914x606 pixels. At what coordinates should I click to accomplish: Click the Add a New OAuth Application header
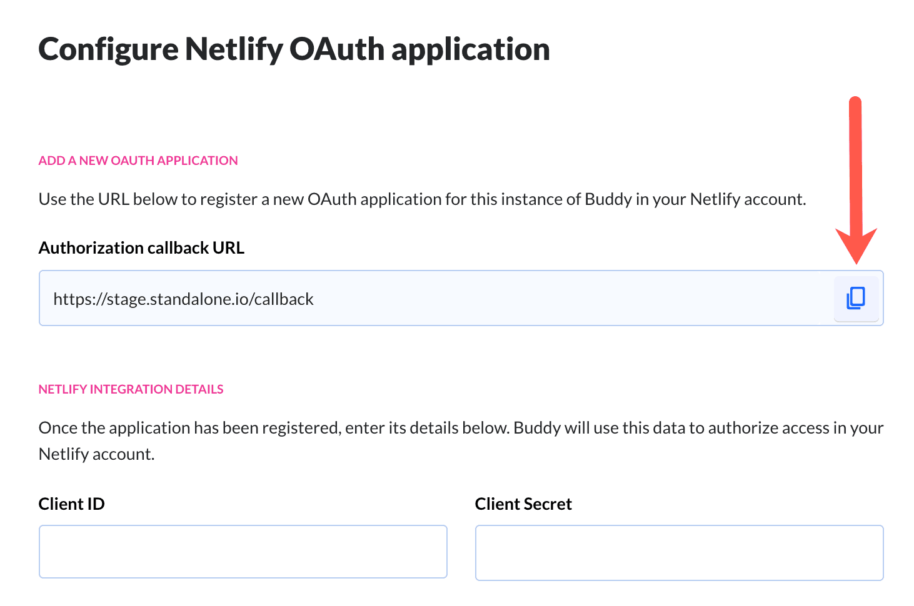point(138,161)
